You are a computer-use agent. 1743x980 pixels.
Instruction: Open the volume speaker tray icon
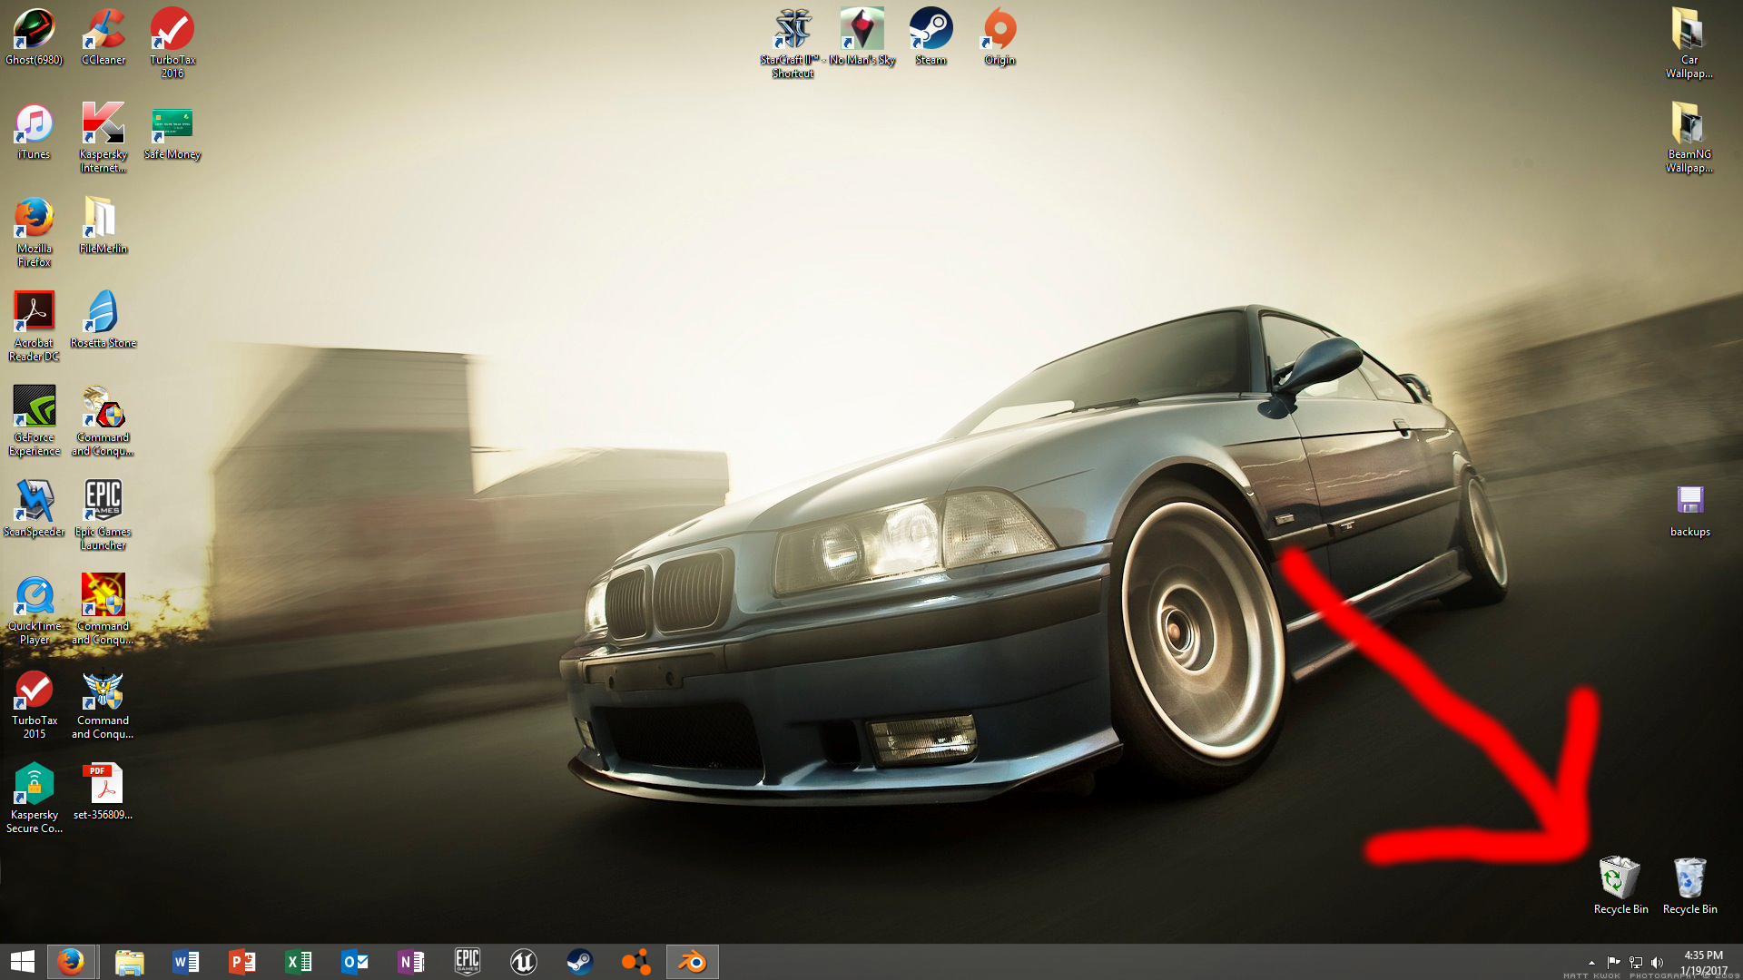(x=1658, y=963)
